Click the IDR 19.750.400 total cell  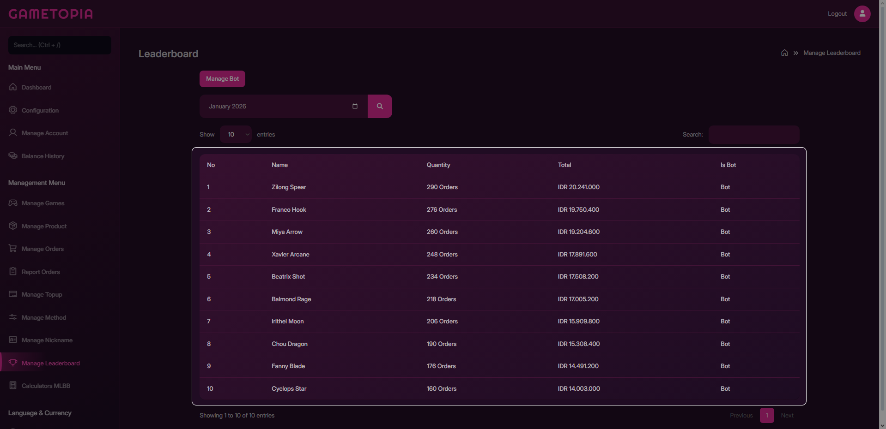click(x=578, y=209)
